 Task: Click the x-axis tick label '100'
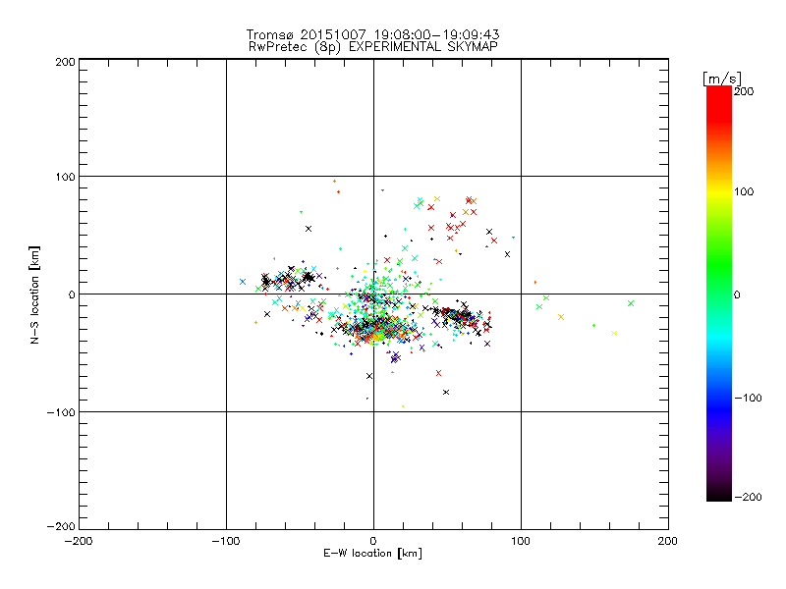(x=521, y=542)
